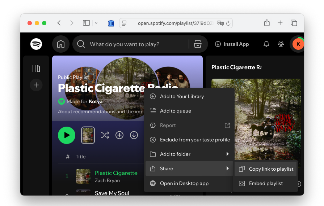The image size is (324, 206).
Task: Go to Spotify Home
Action: click(61, 44)
